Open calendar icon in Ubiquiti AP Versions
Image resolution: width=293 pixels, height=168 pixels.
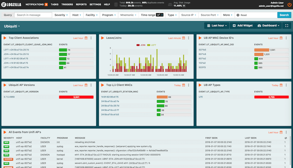click(86, 85)
